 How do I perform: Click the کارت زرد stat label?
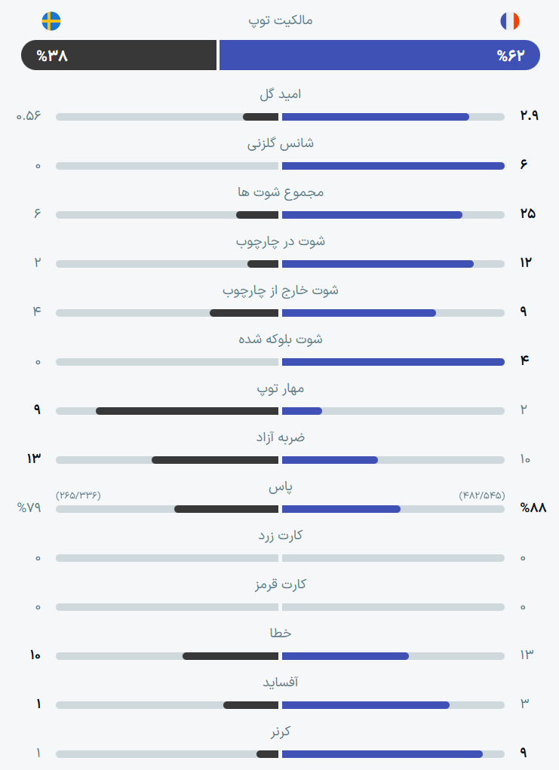pos(281,535)
